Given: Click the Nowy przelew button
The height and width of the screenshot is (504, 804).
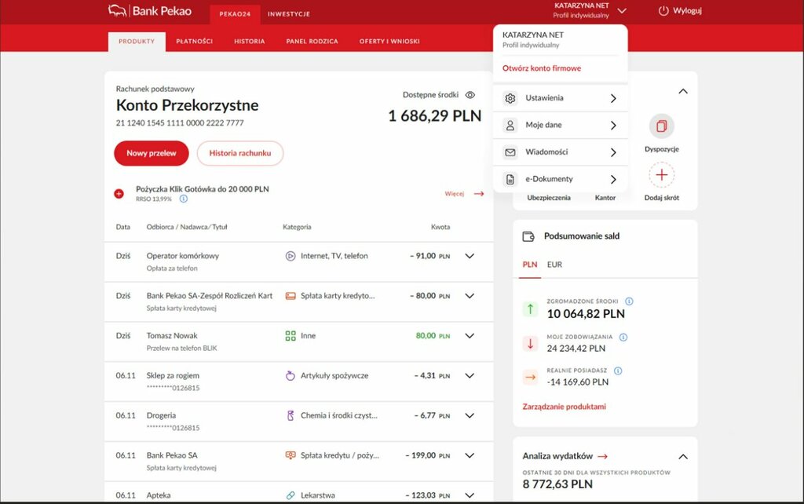Looking at the screenshot, I should (151, 154).
